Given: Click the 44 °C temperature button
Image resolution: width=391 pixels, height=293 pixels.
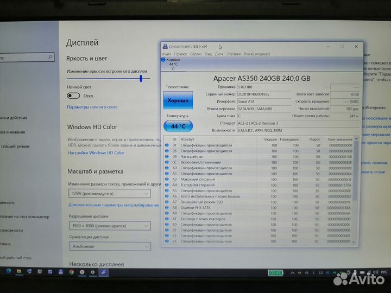Looking at the screenshot, I should point(178,126).
